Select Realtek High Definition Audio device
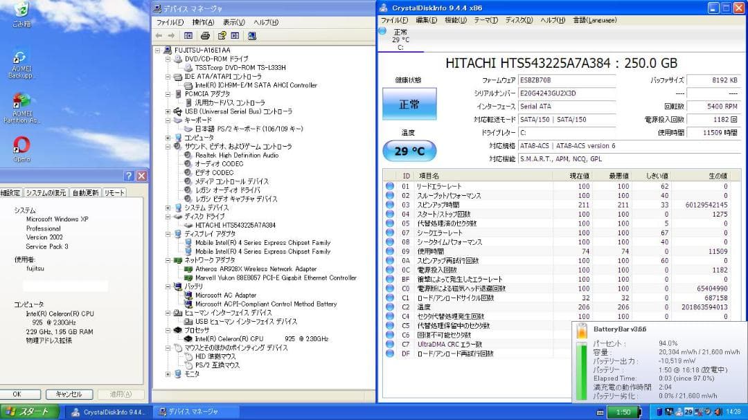748x420 pixels. coord(237,156)
